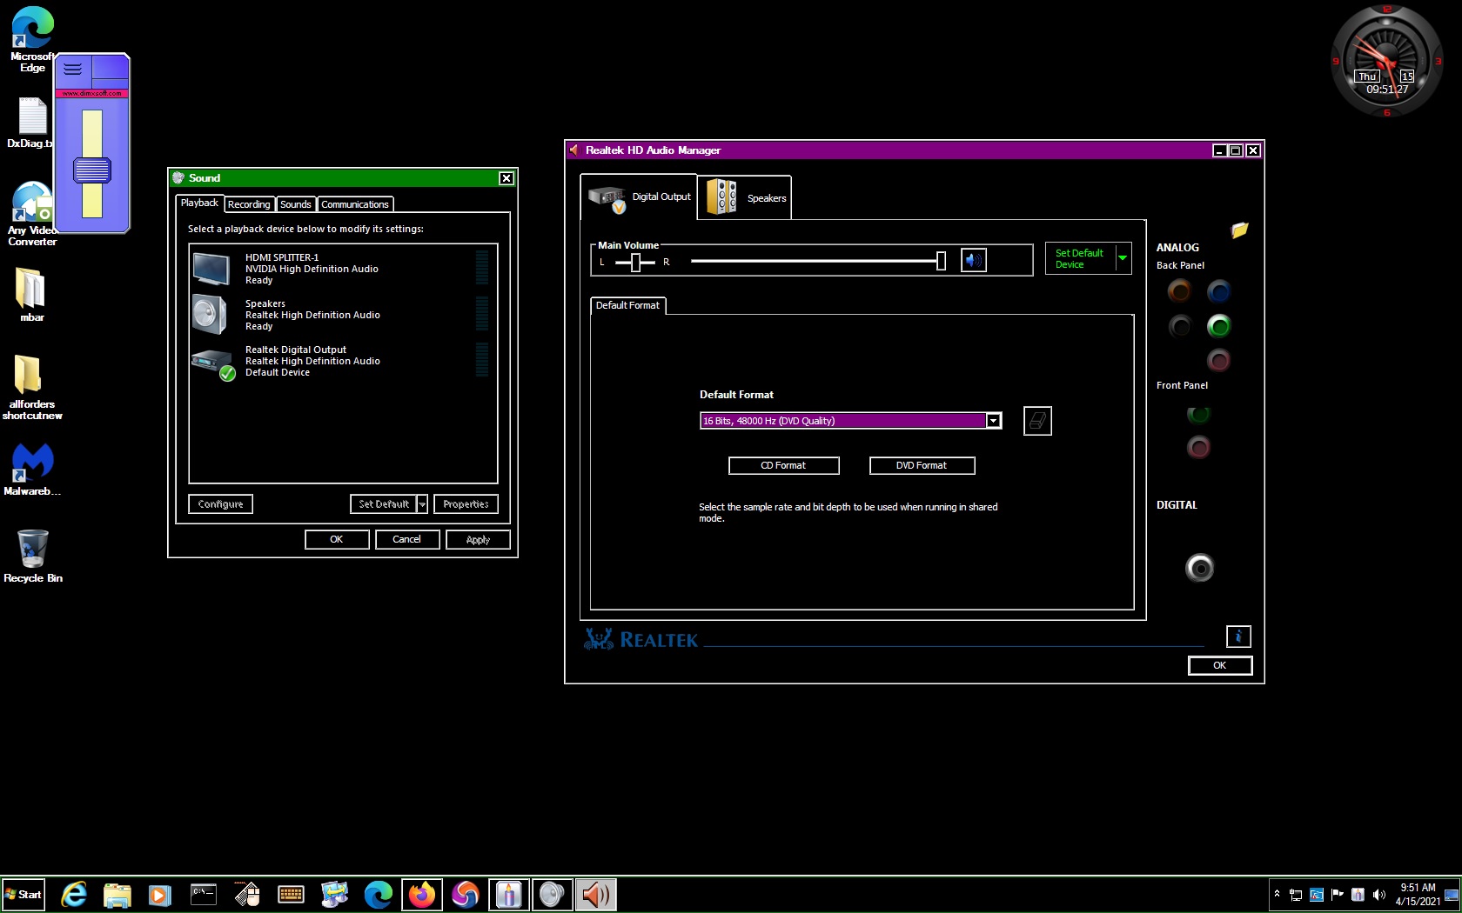The width and height of the screenshot is (1462, 913).
Task: Click the black back panel audio jack
Action: [1179, 326]
